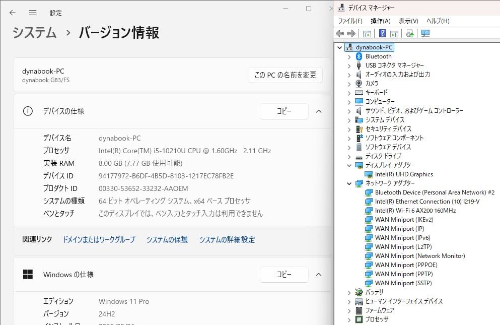Click the update driver toolbar icon

pyautogui.click(x=410, y=34)
